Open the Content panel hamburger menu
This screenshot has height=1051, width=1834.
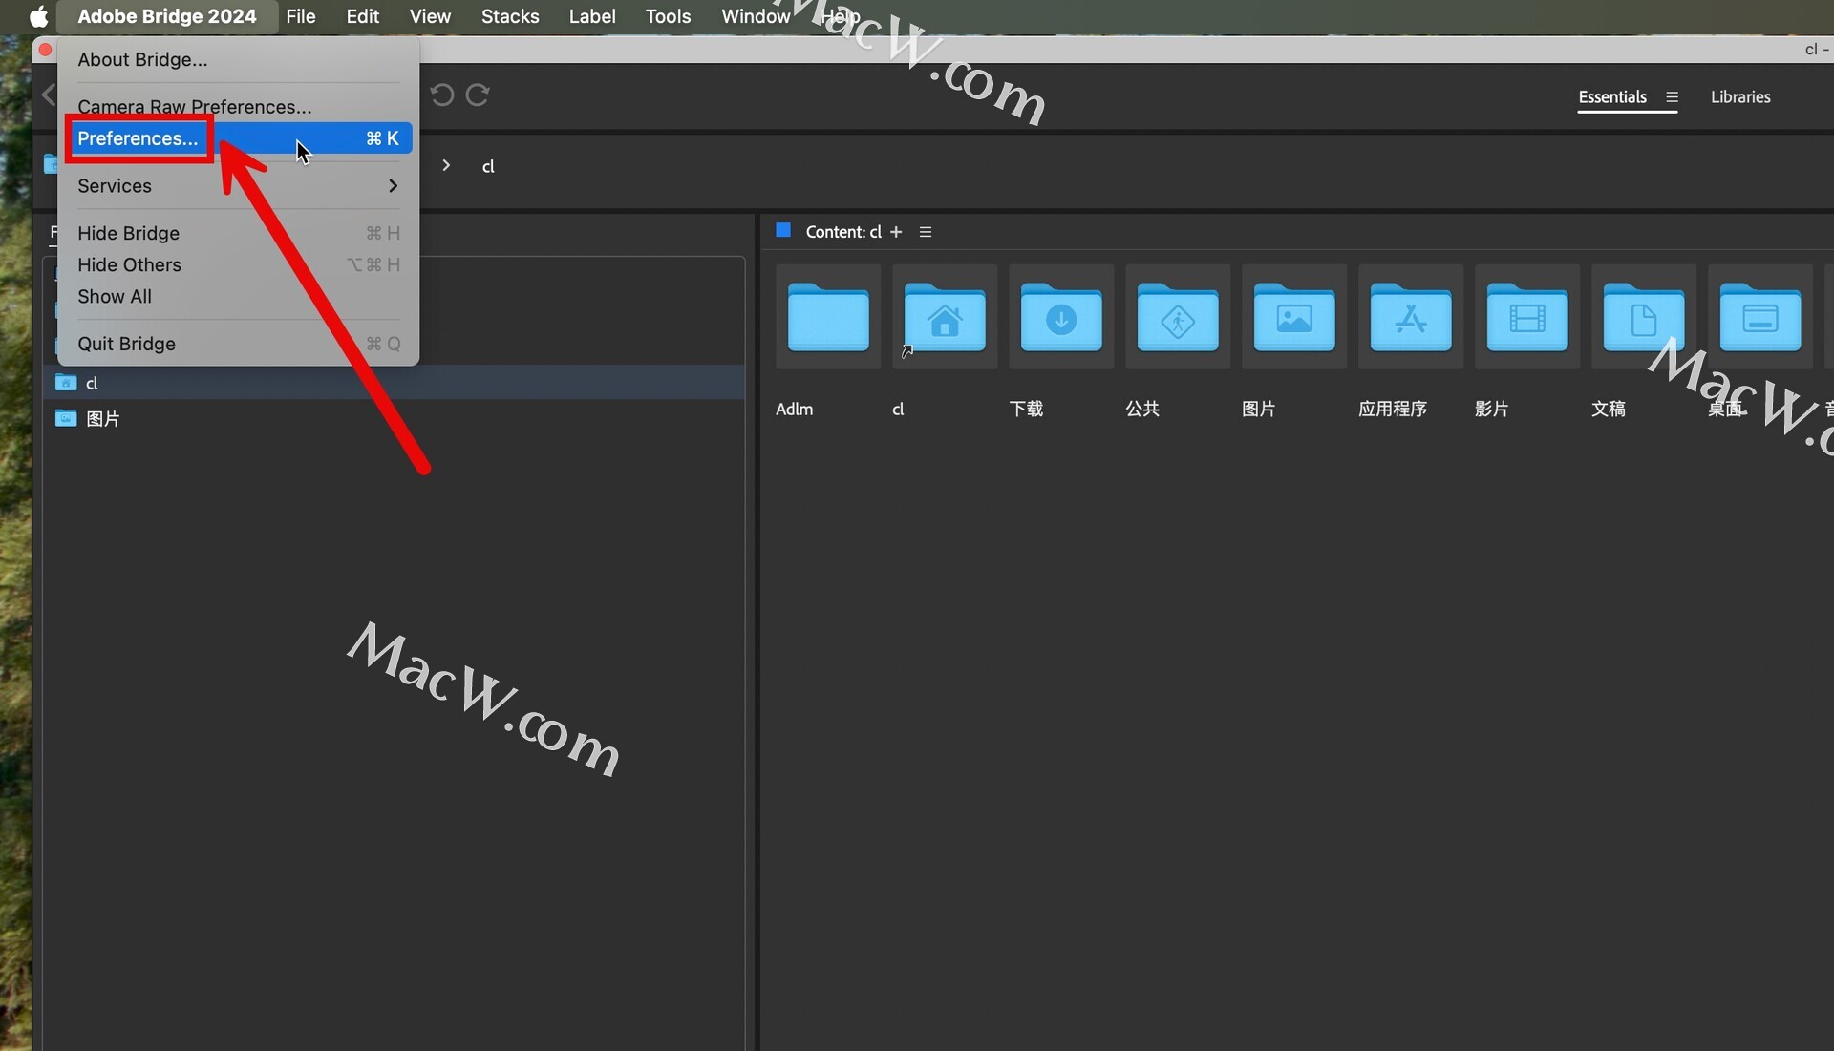click(x=925, y=232)
